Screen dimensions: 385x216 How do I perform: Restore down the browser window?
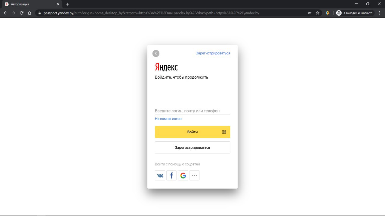coord(368,4)
